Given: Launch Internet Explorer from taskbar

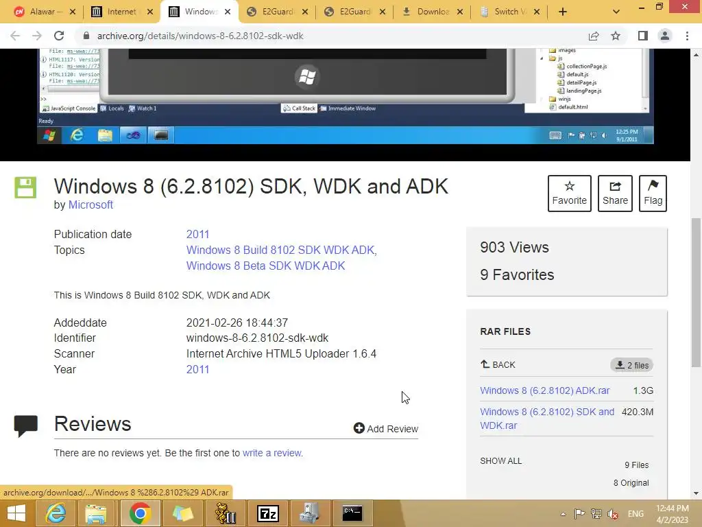Looking at the screenshot, I should click(x=56, y=513).
